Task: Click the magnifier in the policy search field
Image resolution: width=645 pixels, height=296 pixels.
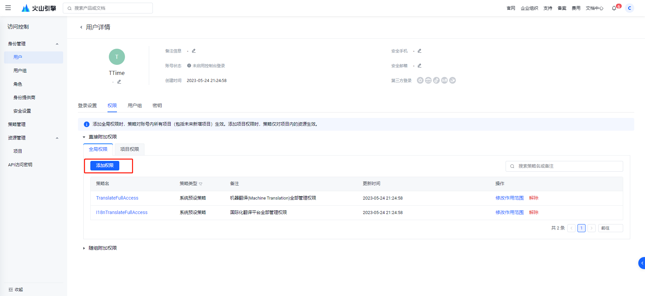Action: click(512, 166)
